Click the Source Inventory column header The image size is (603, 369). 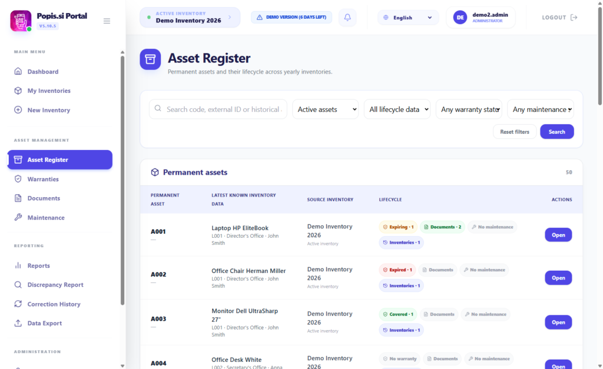[x=330, y=200]
